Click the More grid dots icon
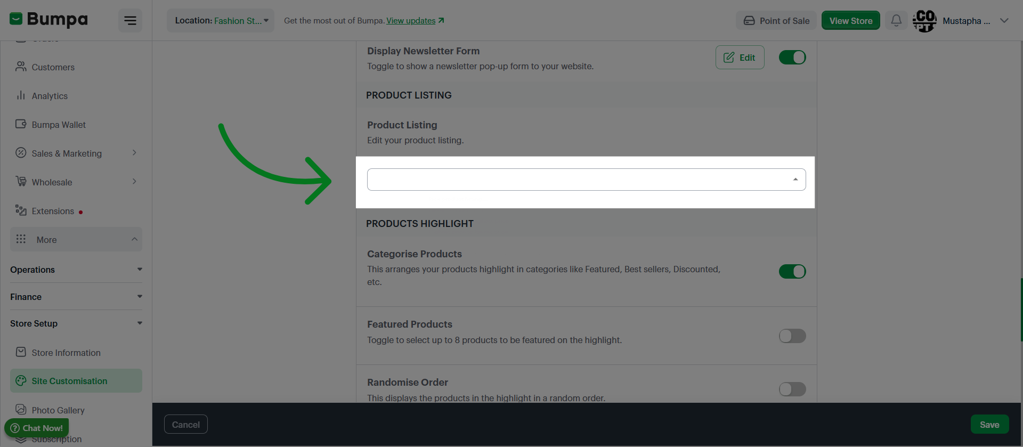The height and width of the screenshot is (447, 1023). 21,239
